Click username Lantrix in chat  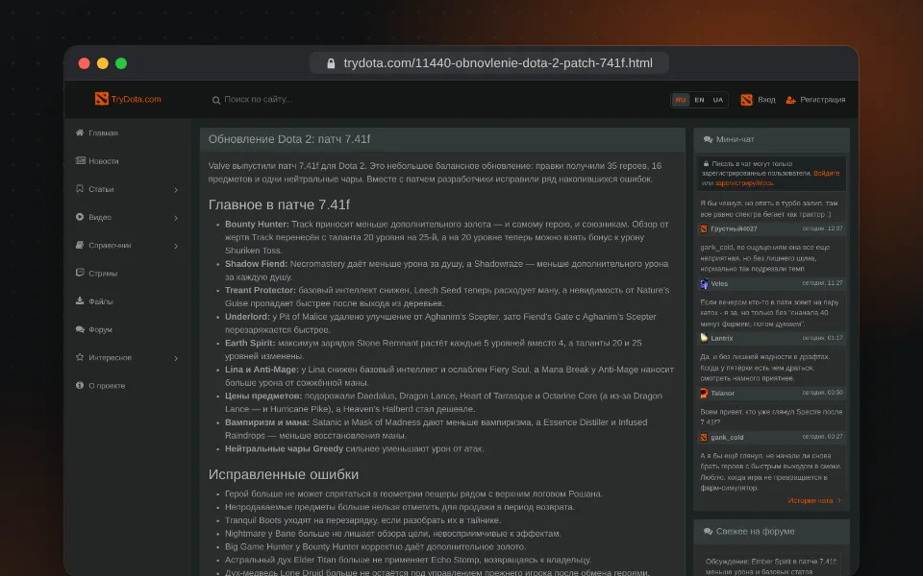pos(722,338)
